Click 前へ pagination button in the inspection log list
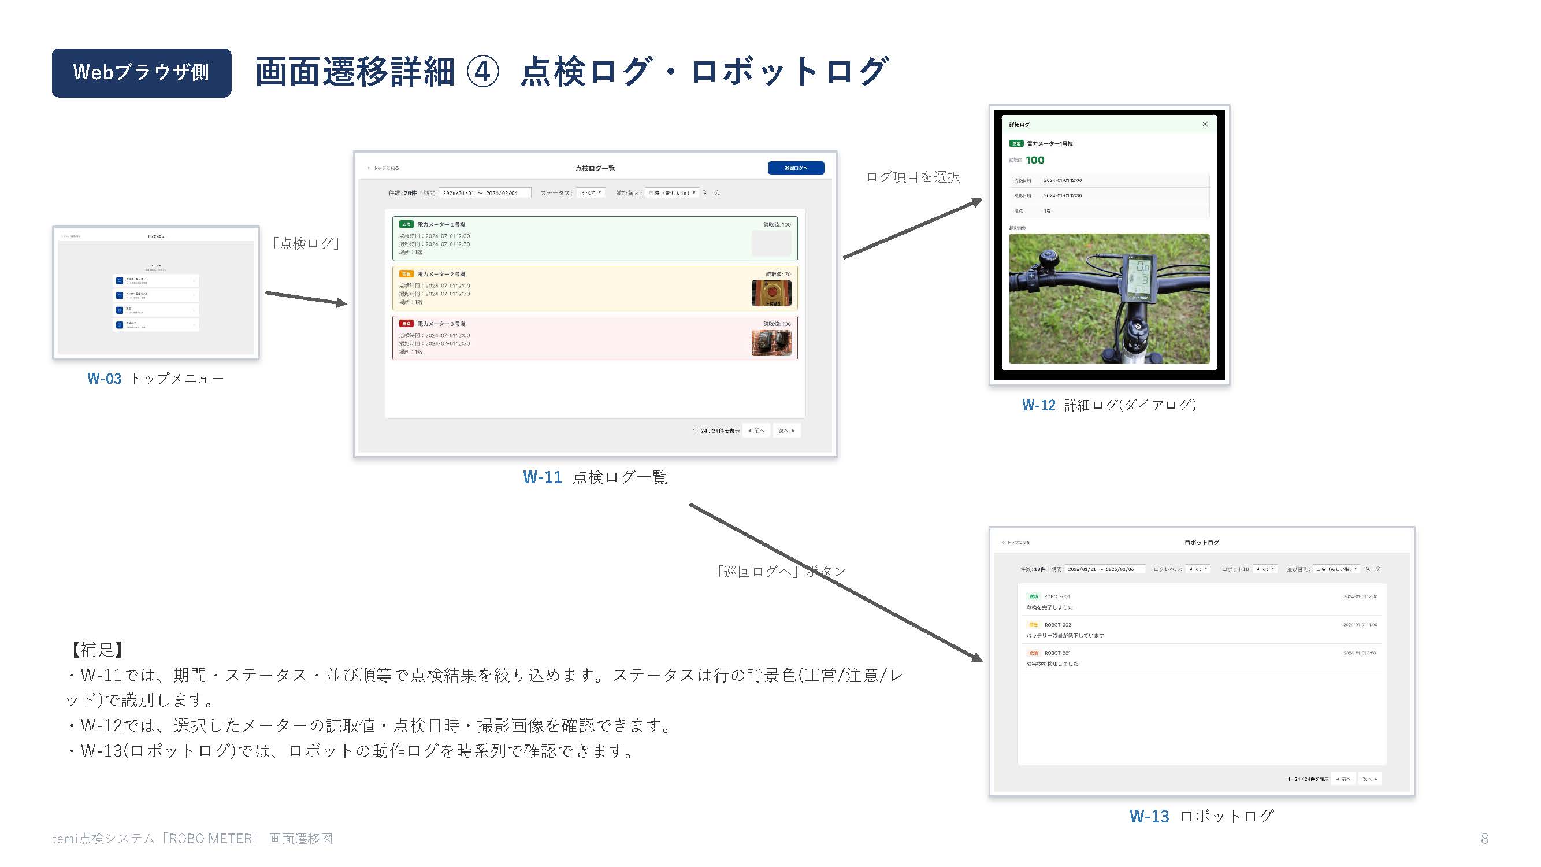The width and height of the screenshot is (1541, 867). point(756,431)
